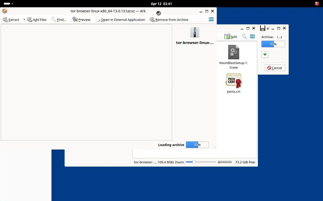Click the floppy disk icon in progress dialog title
This screenshot has height=201, width=323.
pyautogui.click(x=263, y=28)
